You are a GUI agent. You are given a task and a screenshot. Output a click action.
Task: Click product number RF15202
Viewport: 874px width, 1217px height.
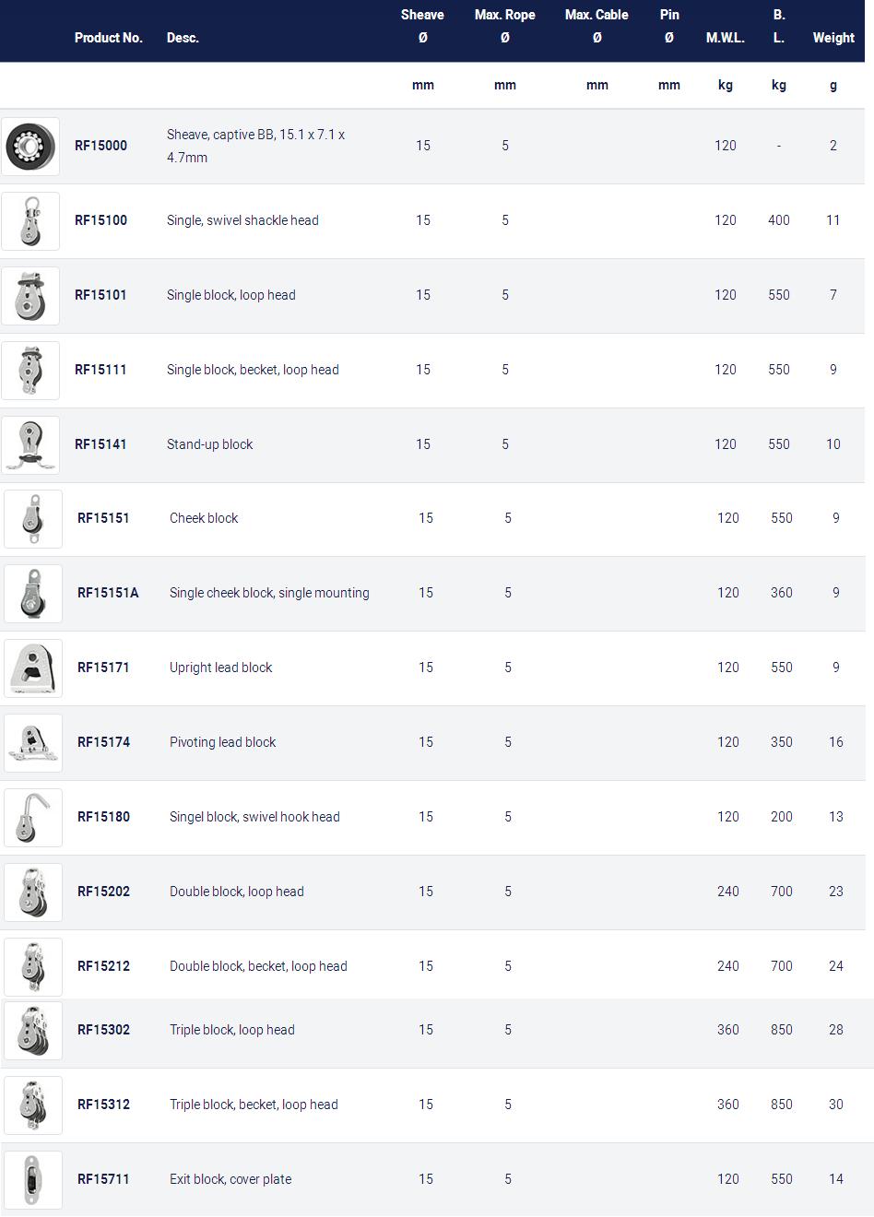pos(103,892)
